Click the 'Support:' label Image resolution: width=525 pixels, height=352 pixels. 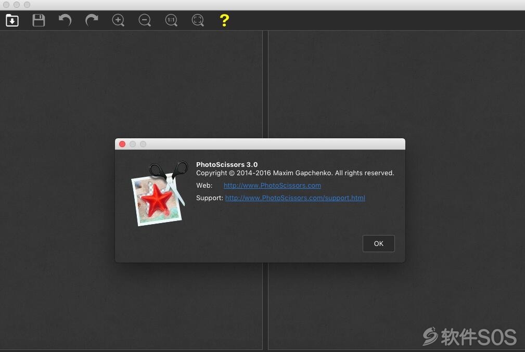pyautogui.click(x=210, y=198)
